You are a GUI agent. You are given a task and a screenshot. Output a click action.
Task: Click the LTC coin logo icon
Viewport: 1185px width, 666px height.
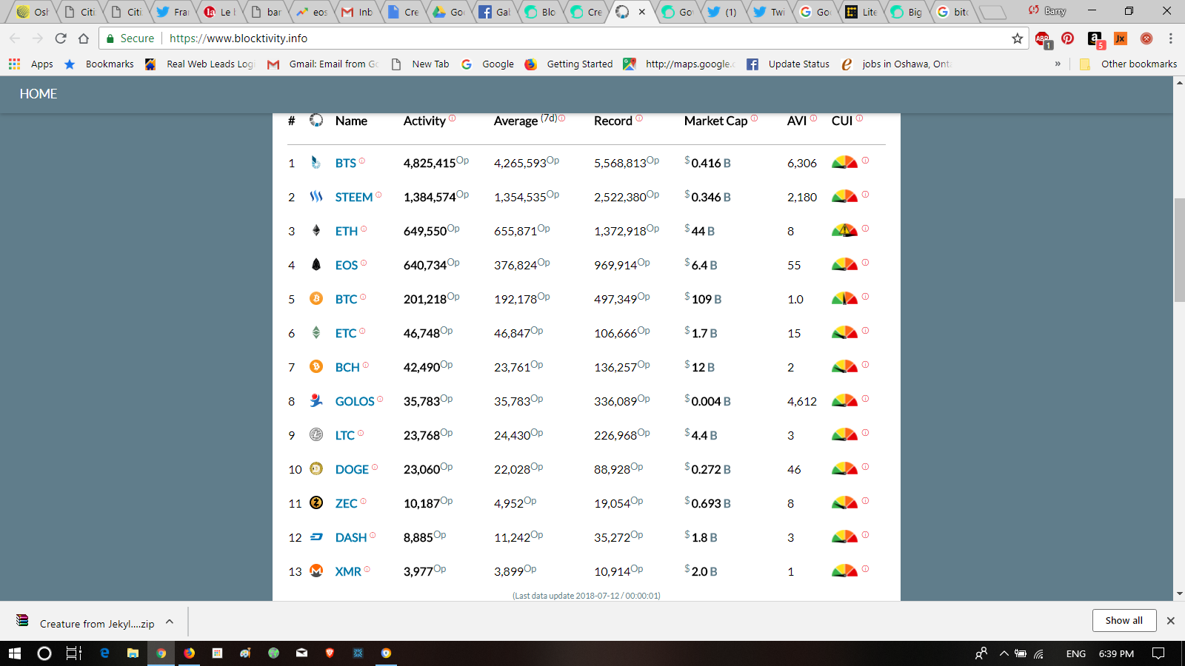tap(316, 434)
